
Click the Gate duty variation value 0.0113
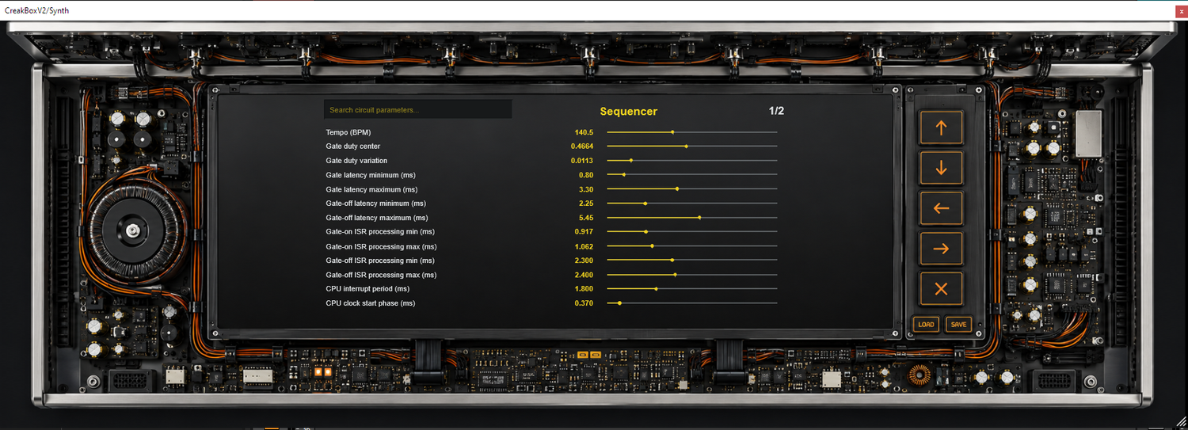click(581, 161)
